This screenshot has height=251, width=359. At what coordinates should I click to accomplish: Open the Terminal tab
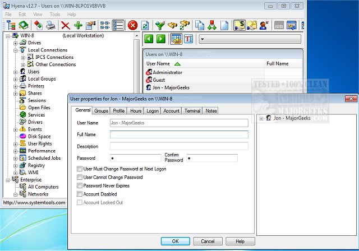(192, 111)
